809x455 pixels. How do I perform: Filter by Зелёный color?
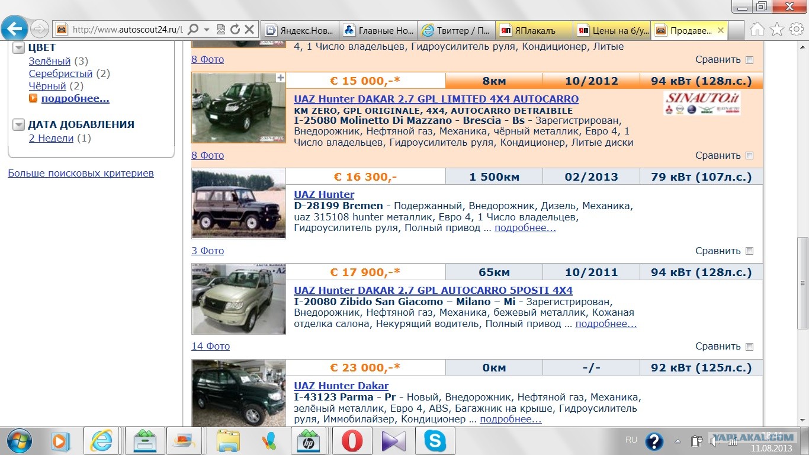50,61
